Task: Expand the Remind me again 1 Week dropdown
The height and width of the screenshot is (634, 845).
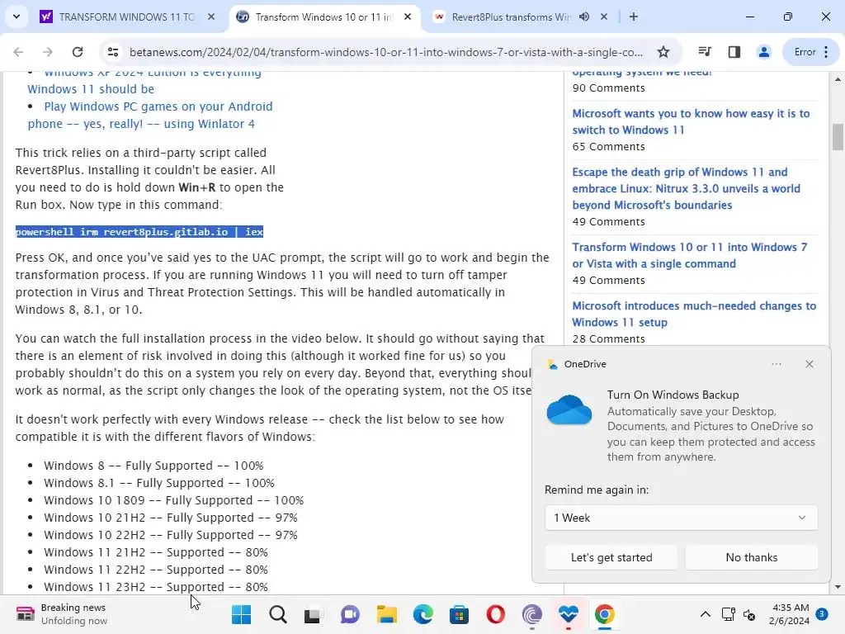Action: pos(681,518)
